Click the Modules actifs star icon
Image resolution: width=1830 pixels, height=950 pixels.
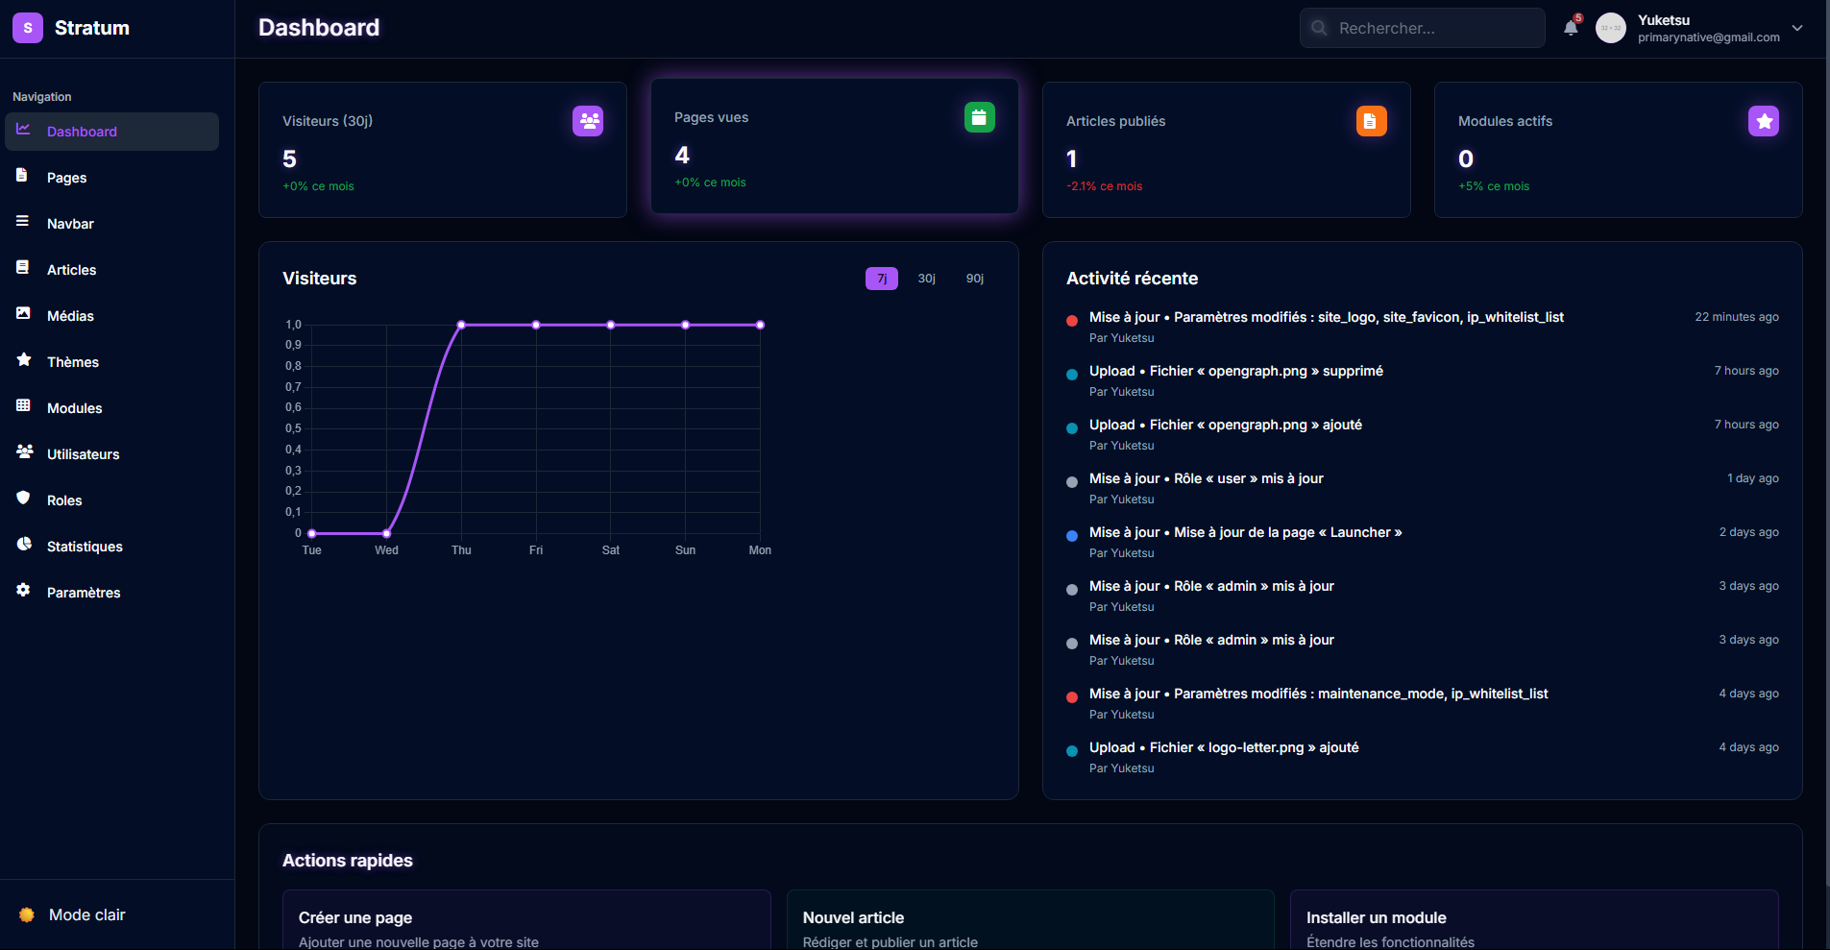point(1763,121)
